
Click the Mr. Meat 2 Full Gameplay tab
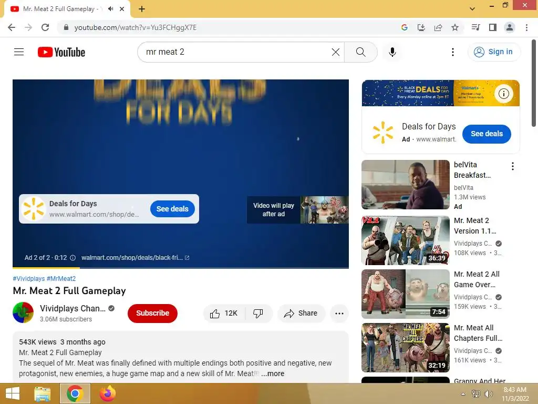coord(67,9)
